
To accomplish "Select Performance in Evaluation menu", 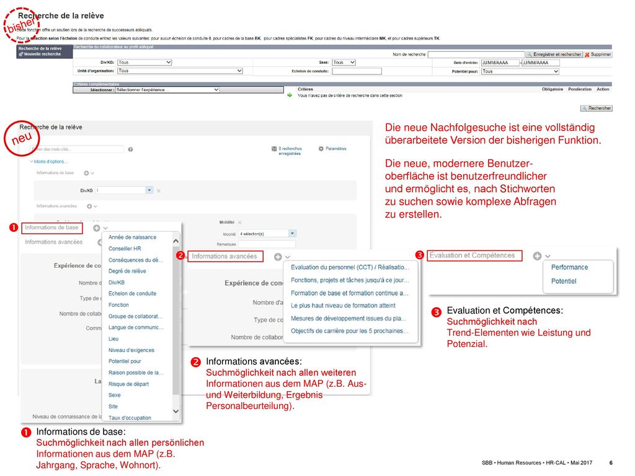I will pos(569,267).
